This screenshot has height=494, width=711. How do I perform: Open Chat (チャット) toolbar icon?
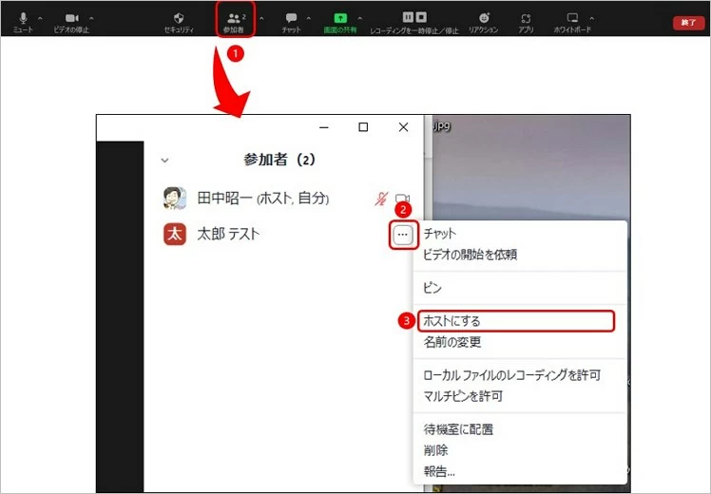pos(291,18)
